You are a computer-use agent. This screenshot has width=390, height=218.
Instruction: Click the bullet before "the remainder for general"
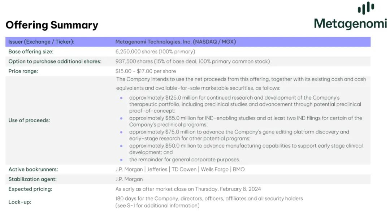[121, 160]
